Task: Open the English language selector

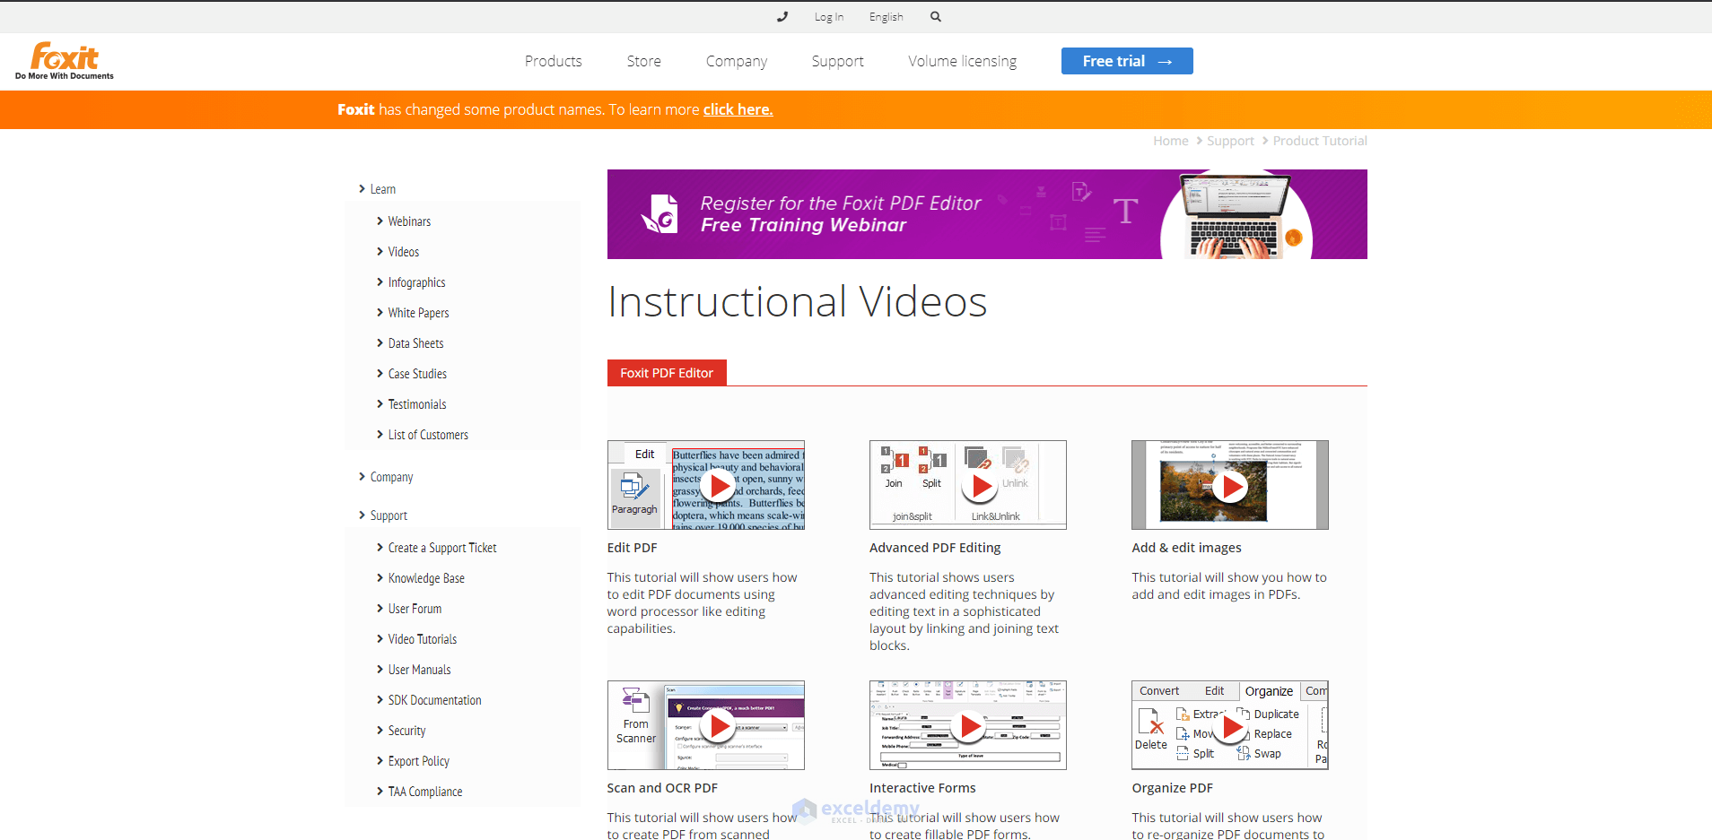Action: coord(887,17)
